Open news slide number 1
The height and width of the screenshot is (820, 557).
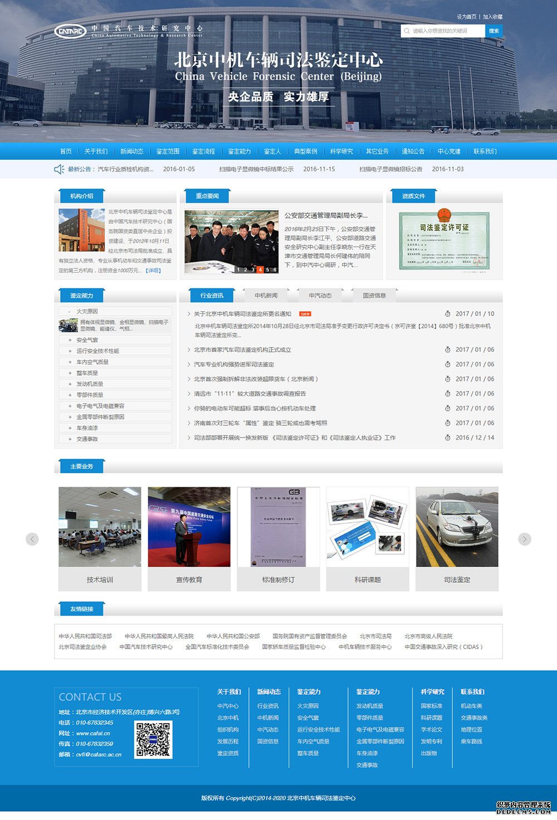238,269
